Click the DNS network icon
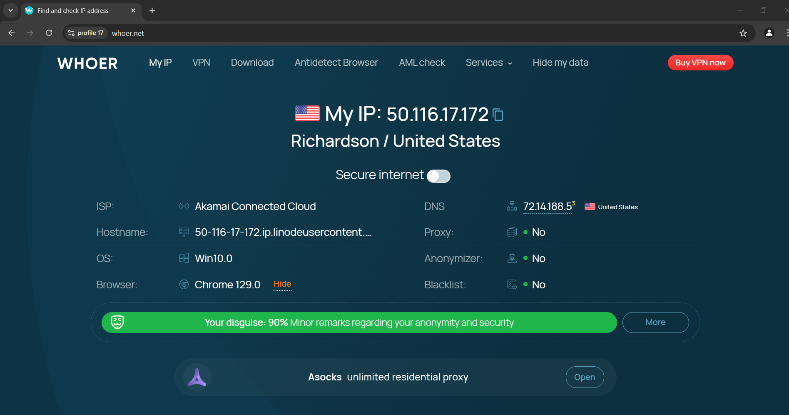Viewport: 789px width, 415px height. tap(512, 206)
